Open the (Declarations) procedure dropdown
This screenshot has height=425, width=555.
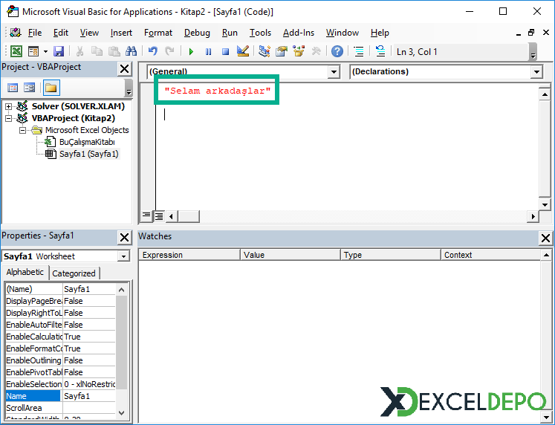(x=536, y=72)
